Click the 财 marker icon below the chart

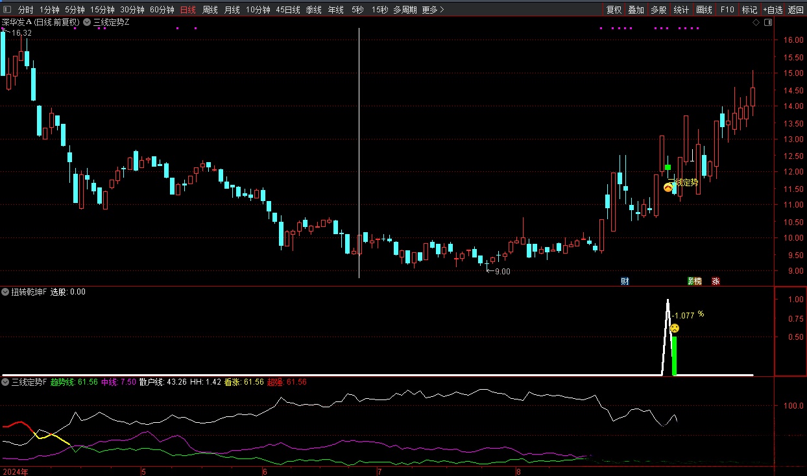click(x=625, y=281)
